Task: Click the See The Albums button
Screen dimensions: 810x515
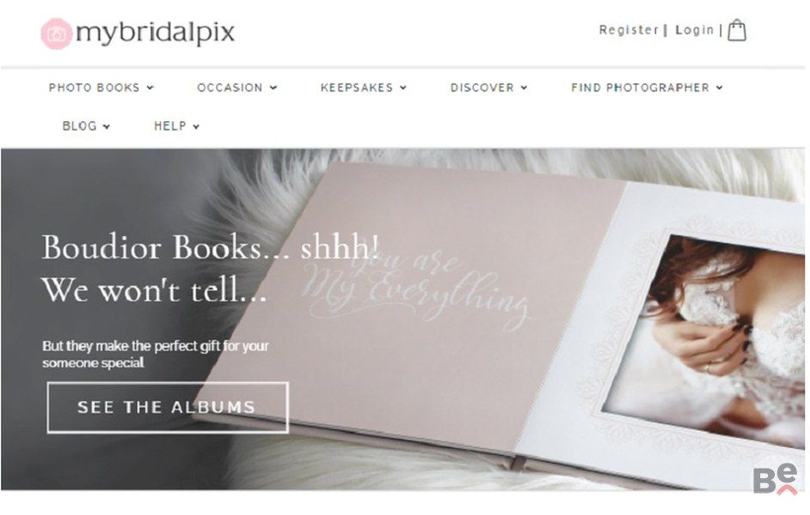Action: (168, 407)
